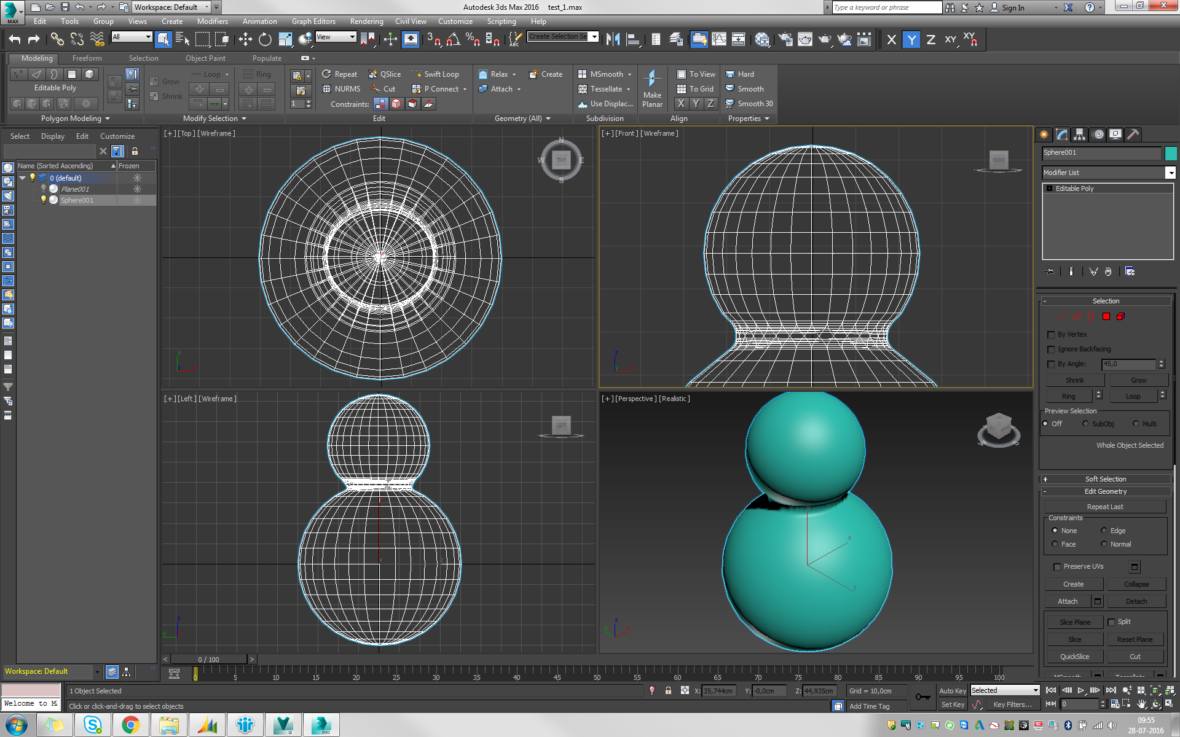Choose the Select and Move tool
The height and width of the screenshot is (737, 1180).
(x=245, y=39)
